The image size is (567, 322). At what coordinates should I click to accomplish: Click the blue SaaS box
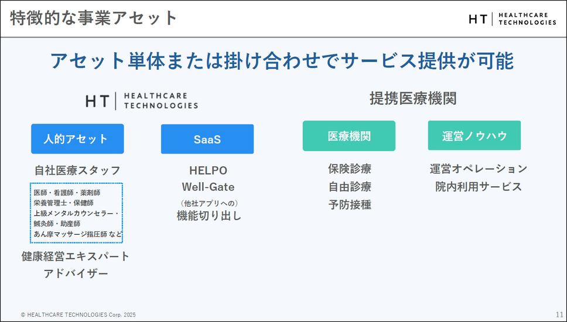click(207, 139)
